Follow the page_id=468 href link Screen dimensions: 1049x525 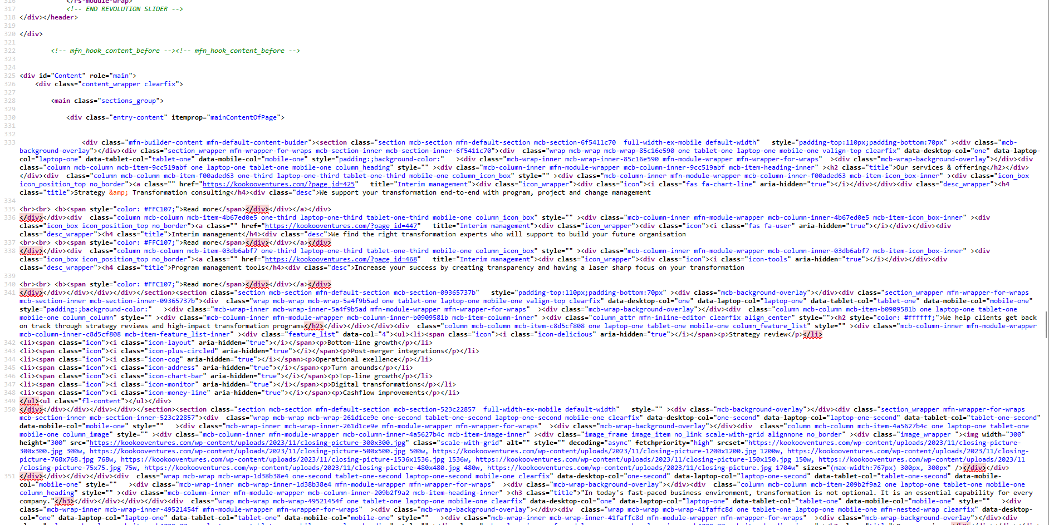pyautogui.click(x=340, y=259)
